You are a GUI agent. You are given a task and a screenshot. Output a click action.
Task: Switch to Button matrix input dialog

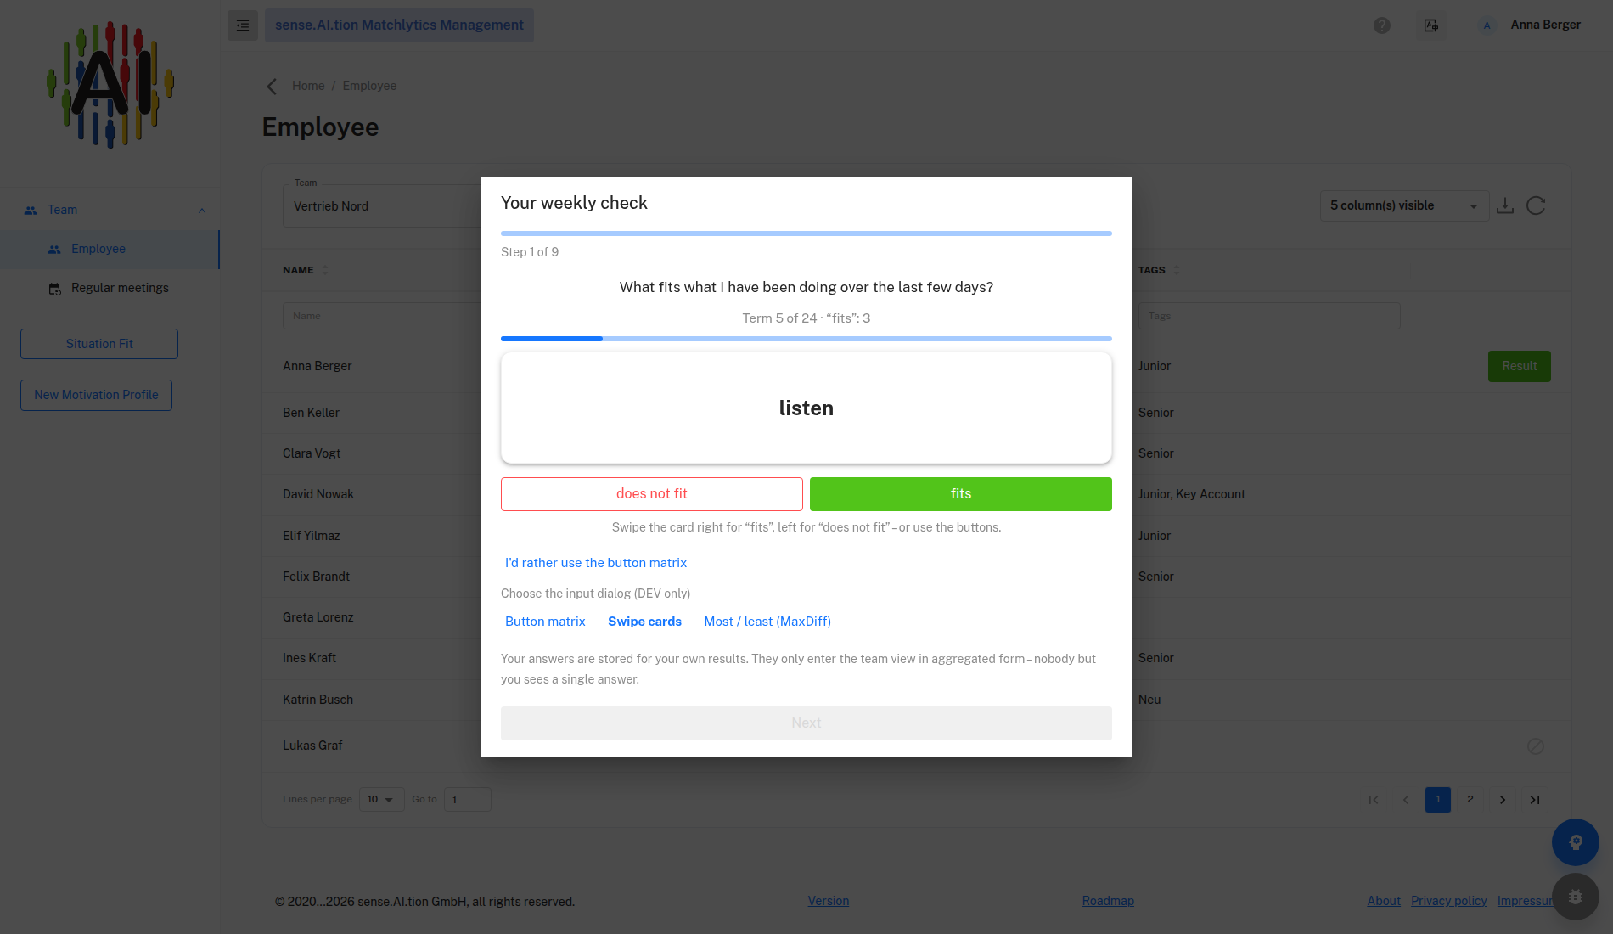pos(545,622)
